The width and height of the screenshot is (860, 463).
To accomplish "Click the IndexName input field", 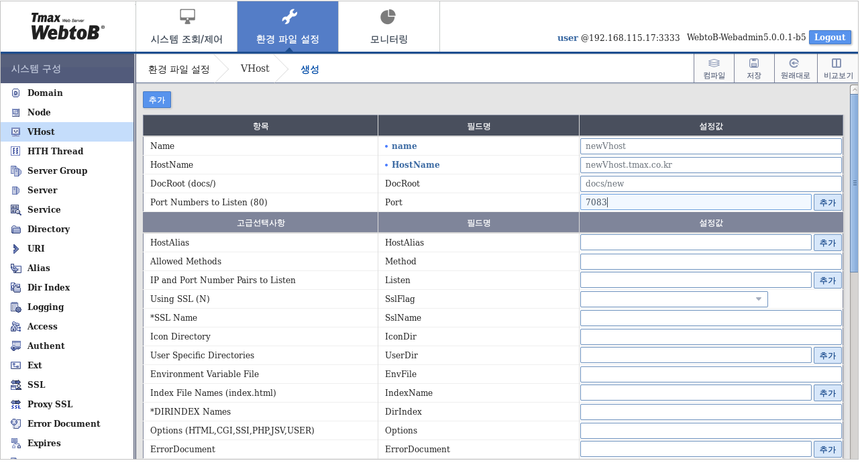I will coord(696,393).
